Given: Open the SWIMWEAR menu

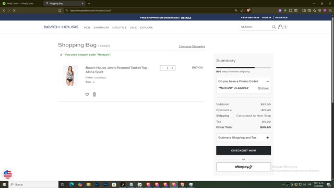Looking at the screenshot, I should pyautogui.click(x=101, y=28).
